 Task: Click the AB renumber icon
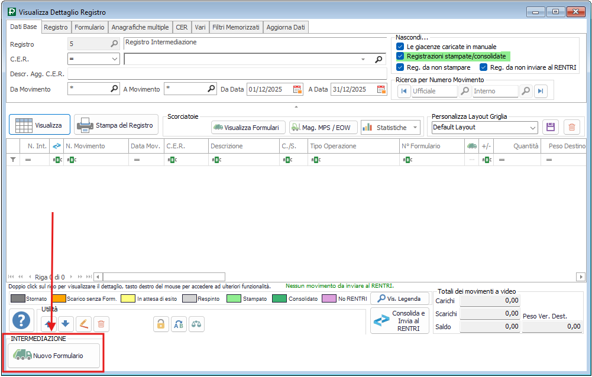pyautogui.click(x=178, y=323)
